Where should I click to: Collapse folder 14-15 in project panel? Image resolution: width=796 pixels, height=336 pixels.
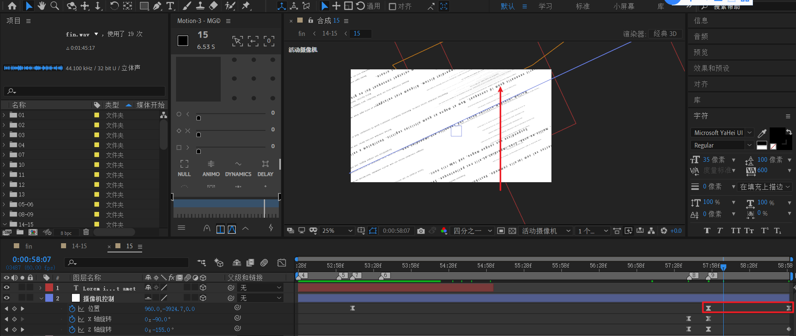click(x=4, y=224)
